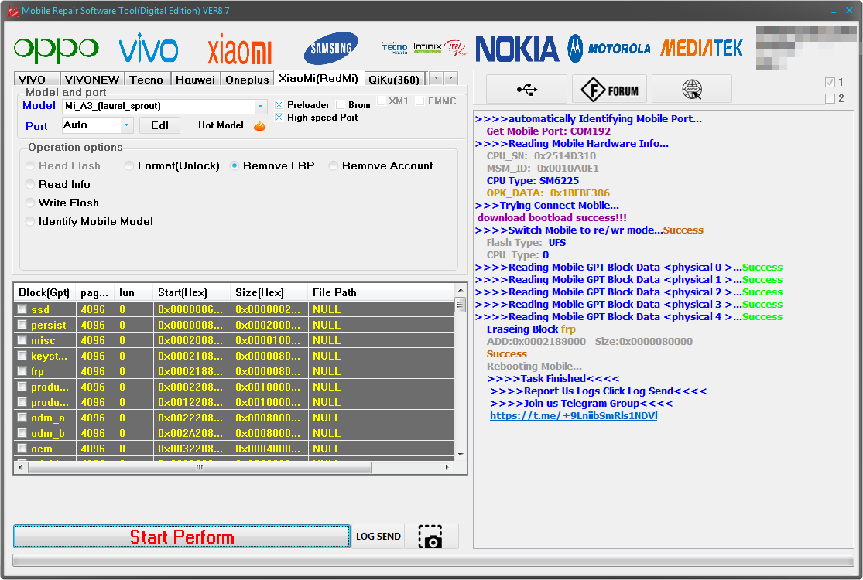The width and height of the screenshot is (863, 580).
Task: Click the screenshot camera icon
Action: [x=430, y=537]
